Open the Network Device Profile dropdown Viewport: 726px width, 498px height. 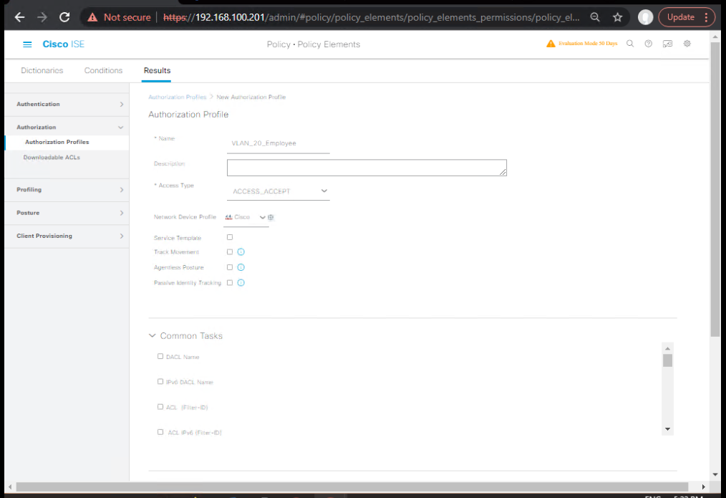tap(246, 217)
